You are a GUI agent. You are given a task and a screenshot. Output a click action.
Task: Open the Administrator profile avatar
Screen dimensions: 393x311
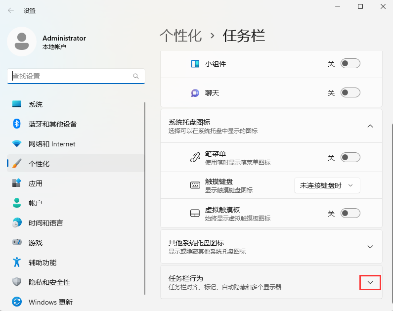[x=22, y=42]
